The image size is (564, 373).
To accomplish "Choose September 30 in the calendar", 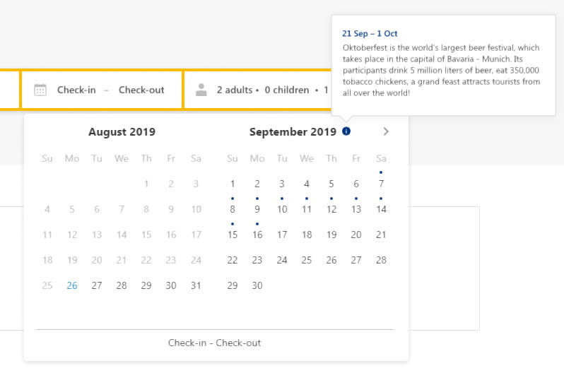I will [x=257, y=285].
